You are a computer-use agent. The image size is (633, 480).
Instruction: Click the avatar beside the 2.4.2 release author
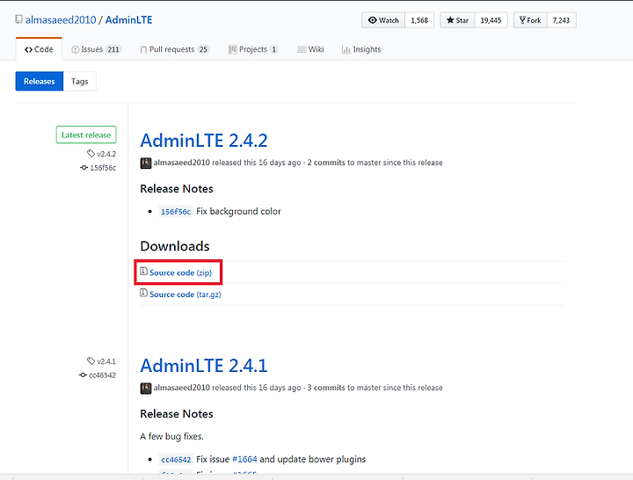pyautogui.click(x=146, y=164)
